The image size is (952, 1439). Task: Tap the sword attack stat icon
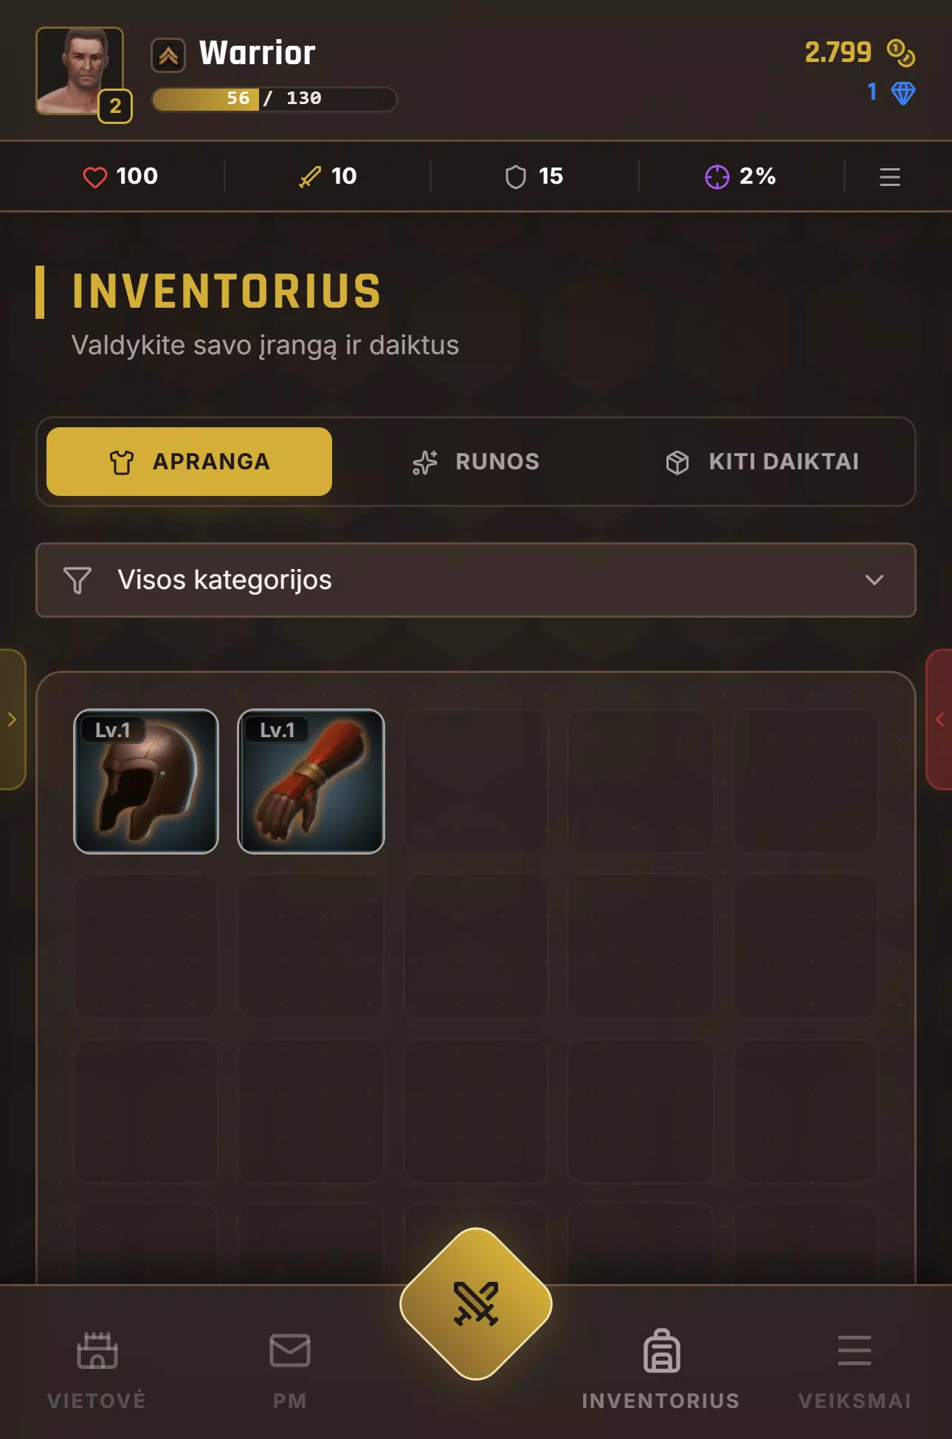pos(310,177)
